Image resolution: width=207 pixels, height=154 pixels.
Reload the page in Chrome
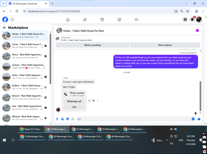pyautogui.click(x=17, y=11)
